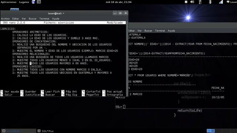The height and width of the screenshot is (133, 237).
Task: Close the lexer@kali terminal window
Action: [x=126, y=13]
